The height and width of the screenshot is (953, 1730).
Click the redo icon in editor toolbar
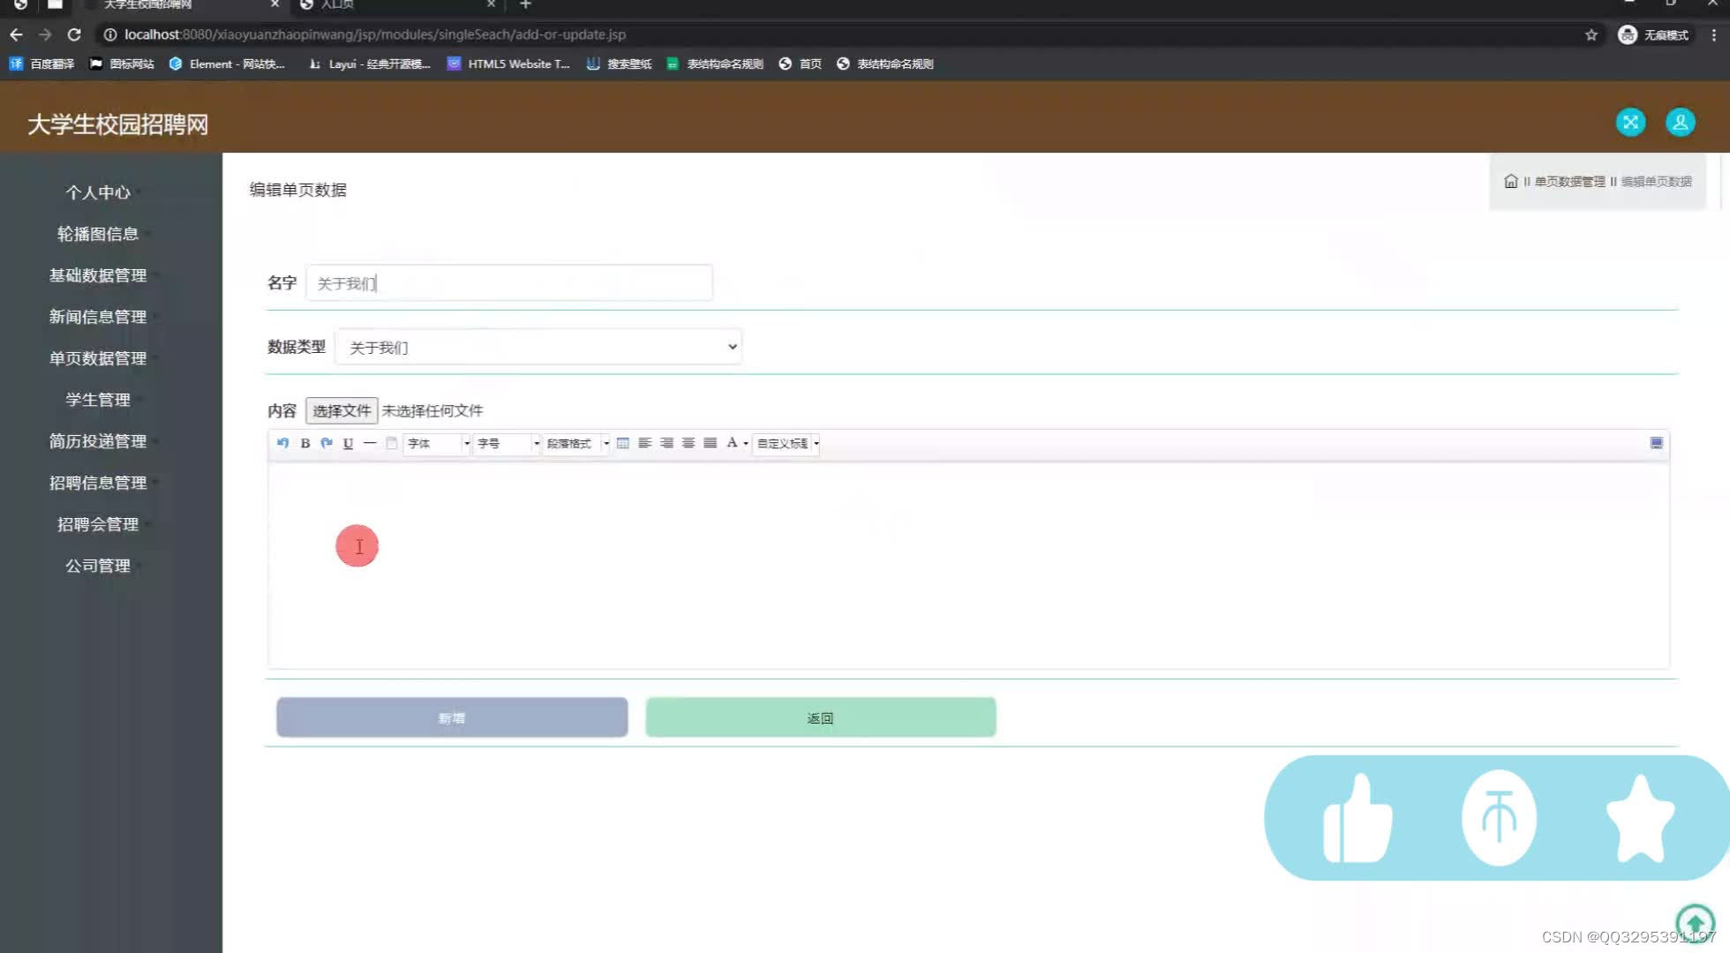[x=327, y=443]
